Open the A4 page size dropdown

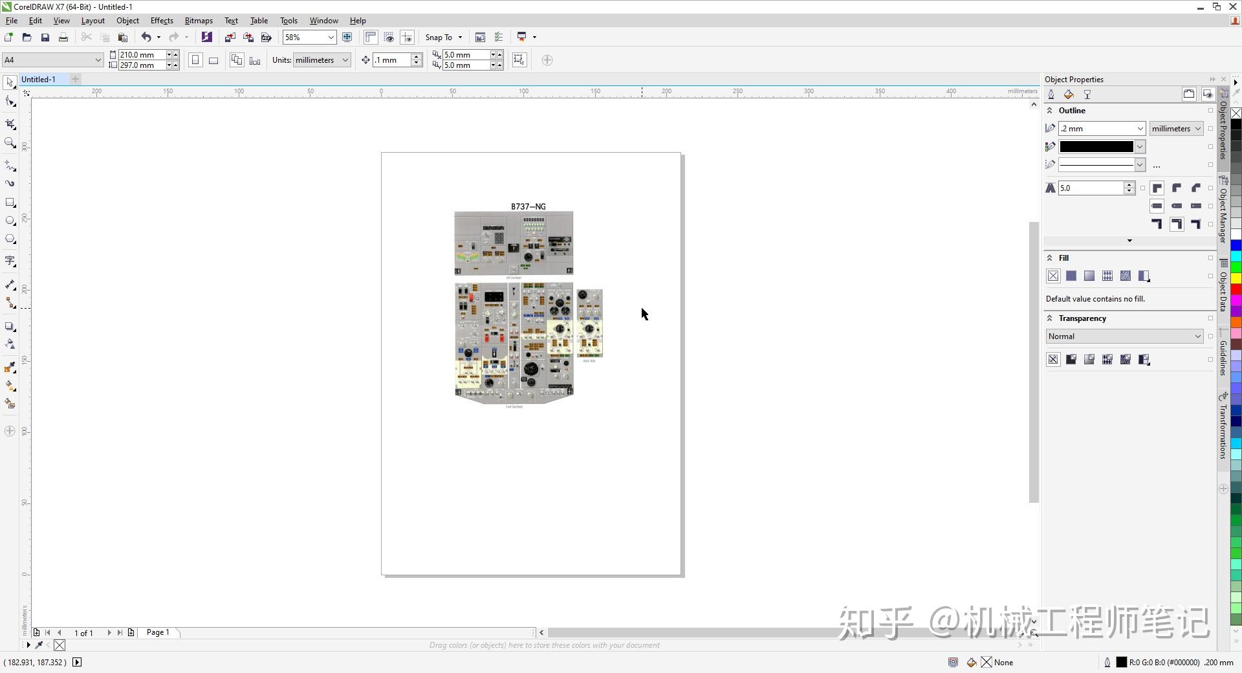(98, 60)
